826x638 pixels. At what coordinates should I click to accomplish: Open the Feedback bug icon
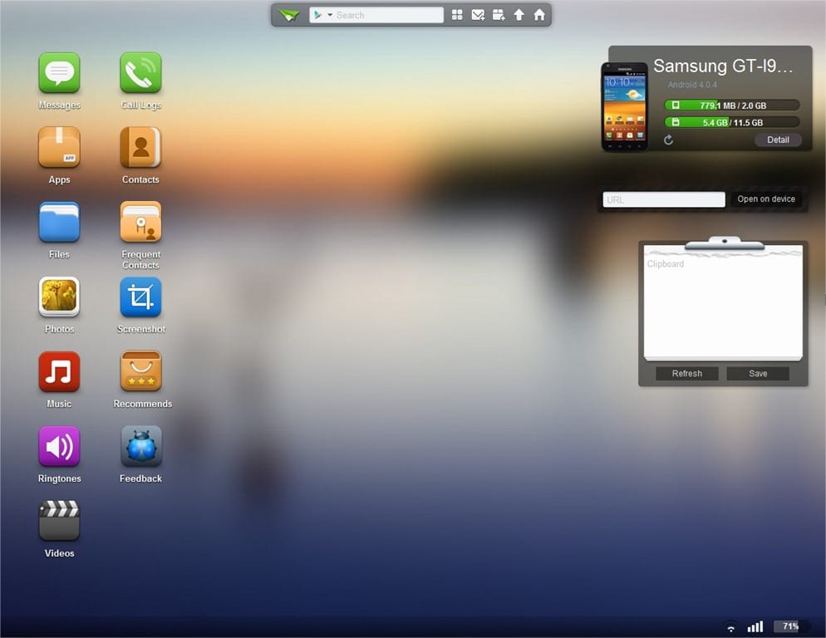[x=140, y=446]
